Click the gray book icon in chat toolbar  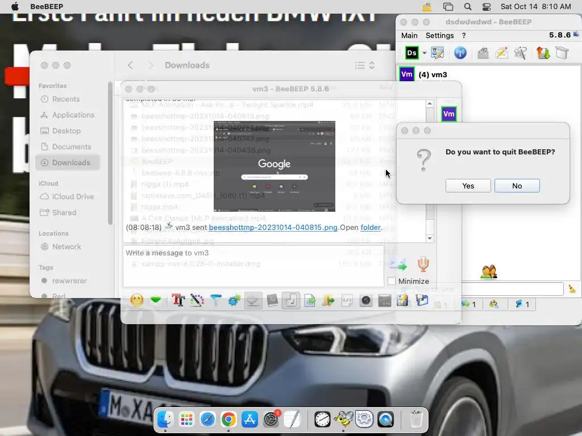(x=272, y=300)
